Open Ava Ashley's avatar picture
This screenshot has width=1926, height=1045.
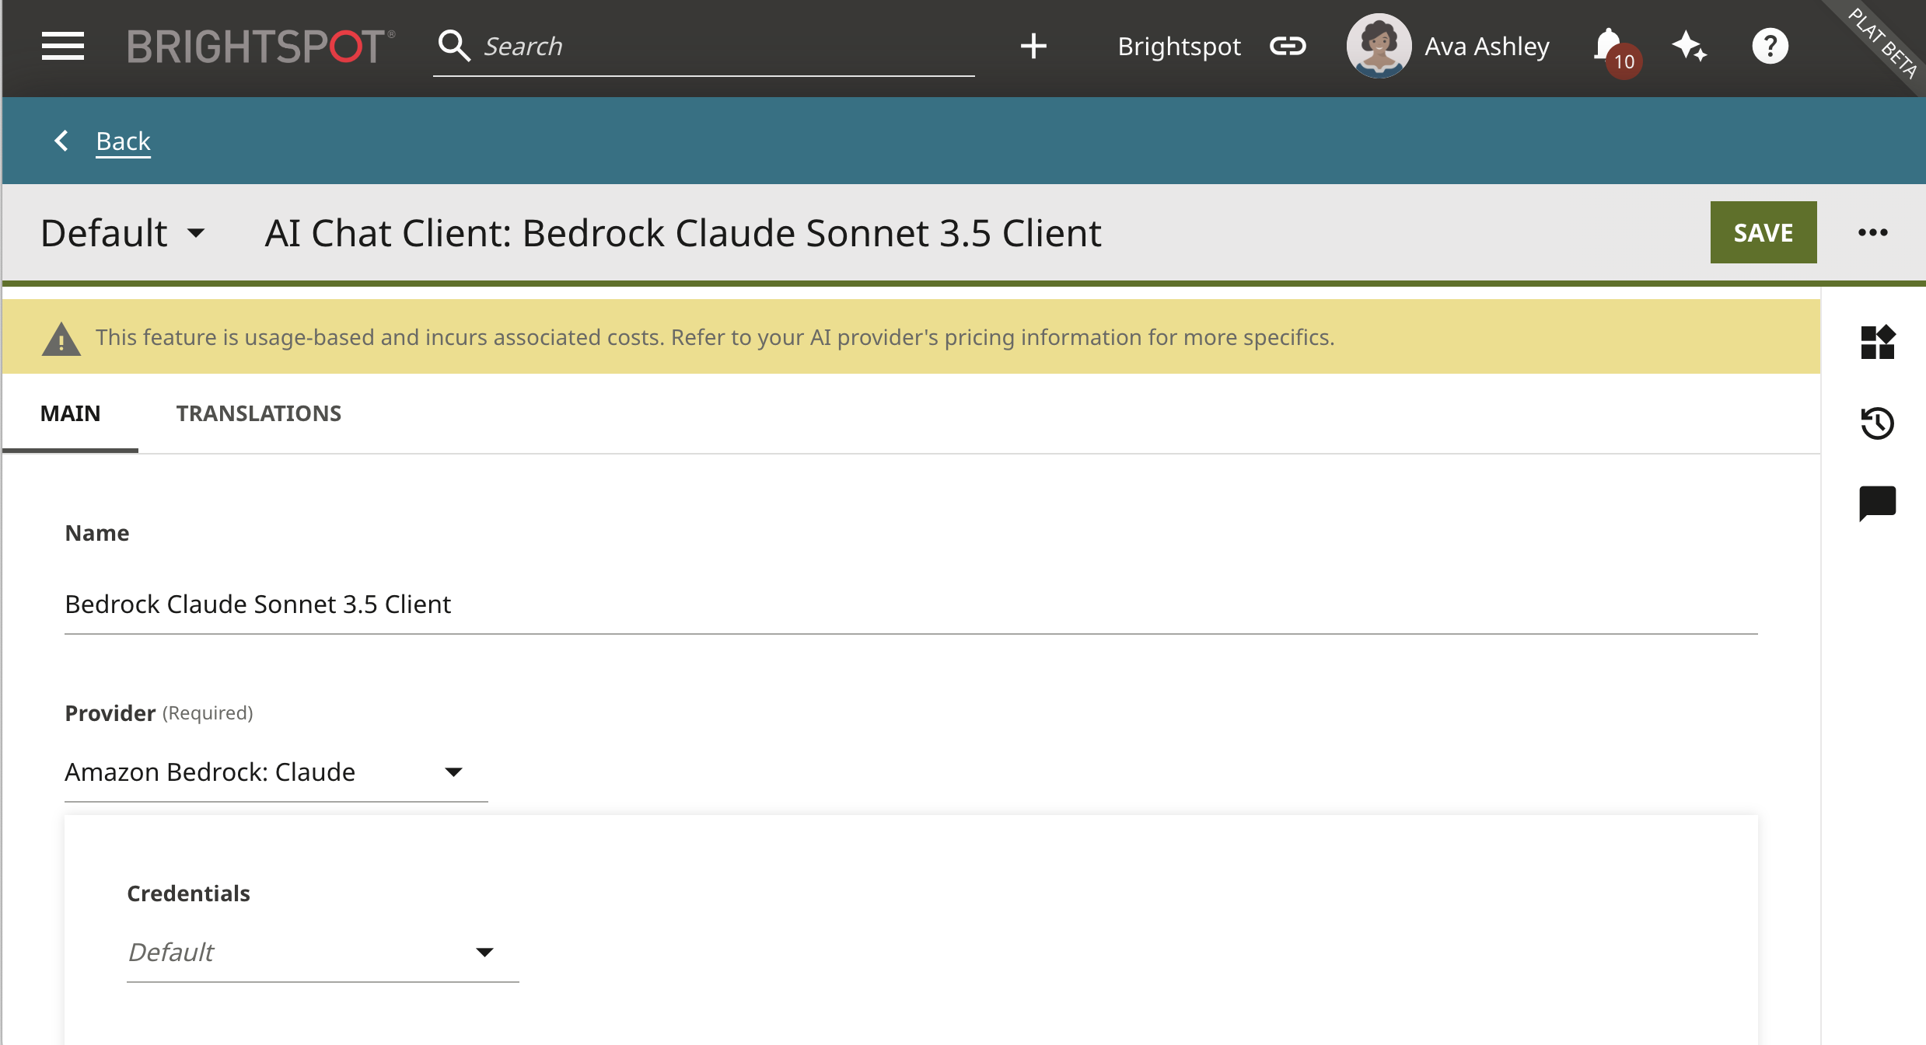coord(1379,46)
